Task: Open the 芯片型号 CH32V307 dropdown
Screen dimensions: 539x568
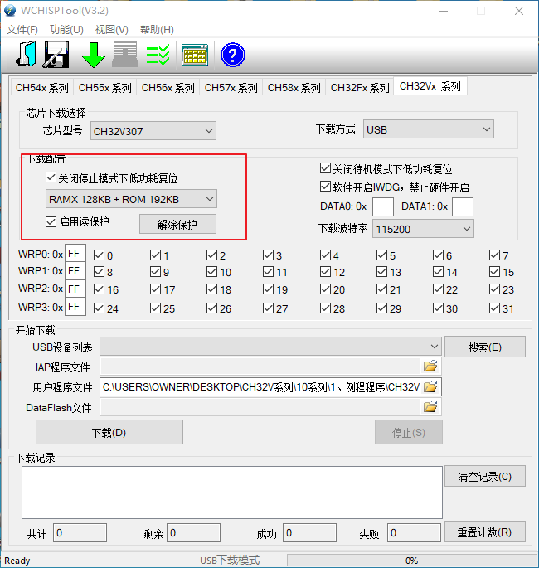Action: coord(153,131)
